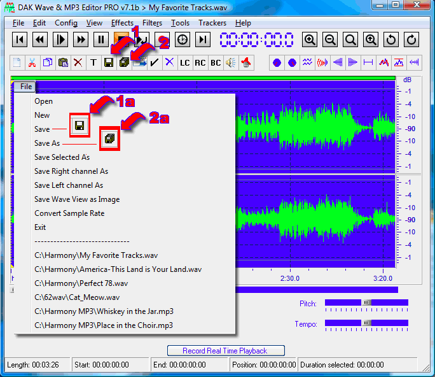Open recent file Cat_Meow.wav
435x377 pixels.
77,297
